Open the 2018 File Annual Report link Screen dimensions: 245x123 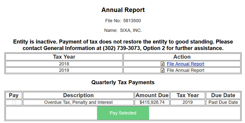click(185, 64)
